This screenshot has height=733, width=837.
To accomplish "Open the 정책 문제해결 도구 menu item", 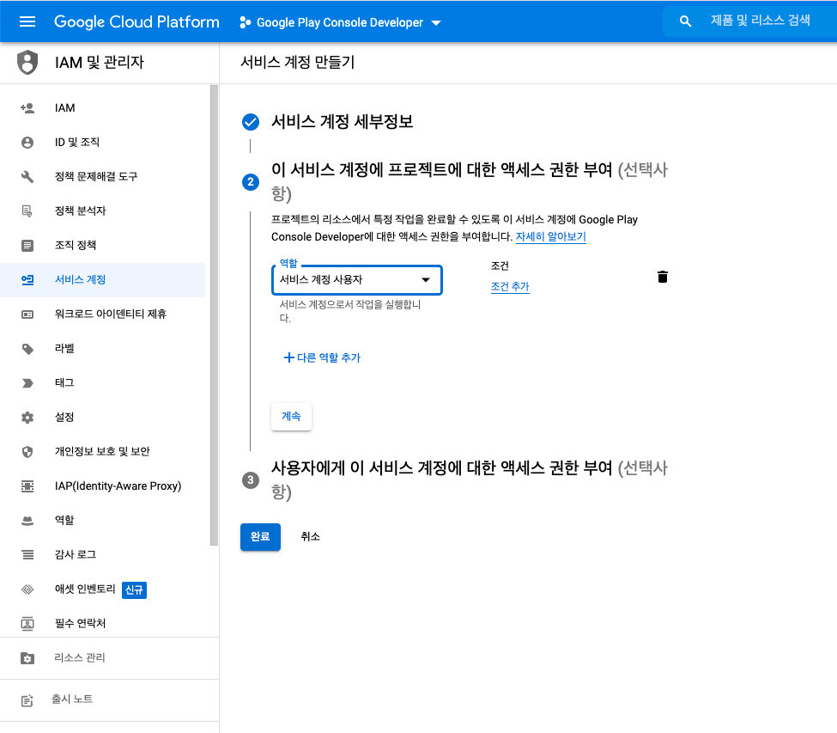I will pos(102,176).
